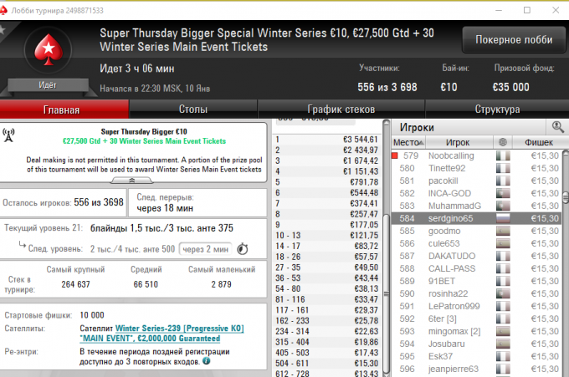Select player goodmo in list

click(476, 231)
